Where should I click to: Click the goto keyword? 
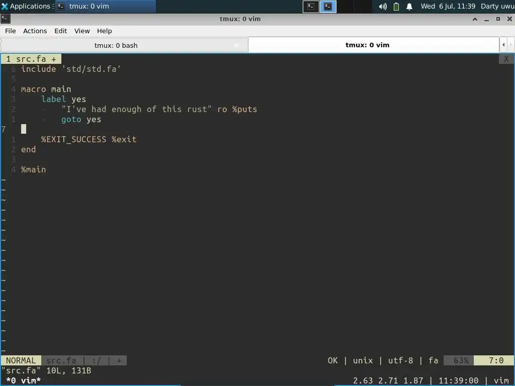coord(71,119)
